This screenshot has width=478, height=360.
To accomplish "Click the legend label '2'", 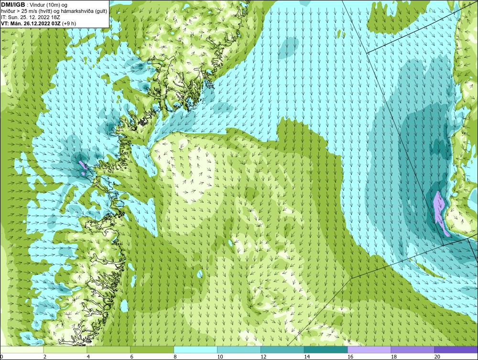I will click(45, 357).
